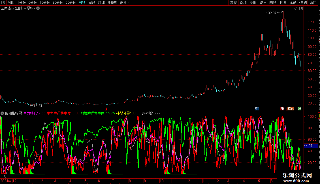Click the yellow 80.00 threshold line
Viewport: 320px width, 184px height.
click(x=151, y=128)
